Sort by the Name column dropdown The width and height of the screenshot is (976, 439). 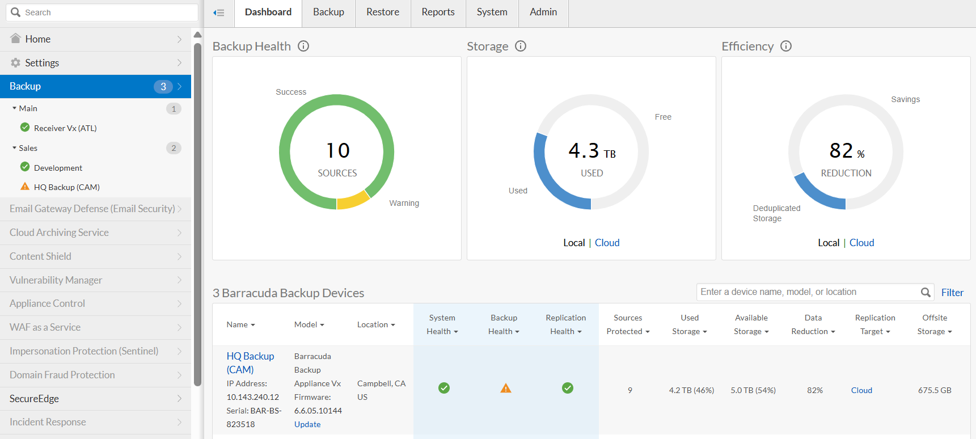tap(241, 324)
